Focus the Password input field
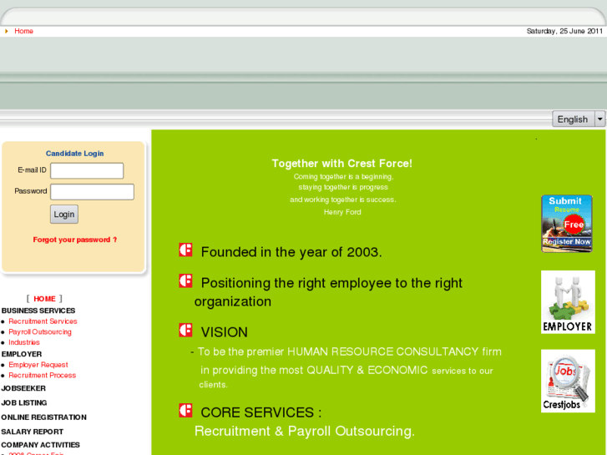Screen dimensions: 607x455 point(92,192)
